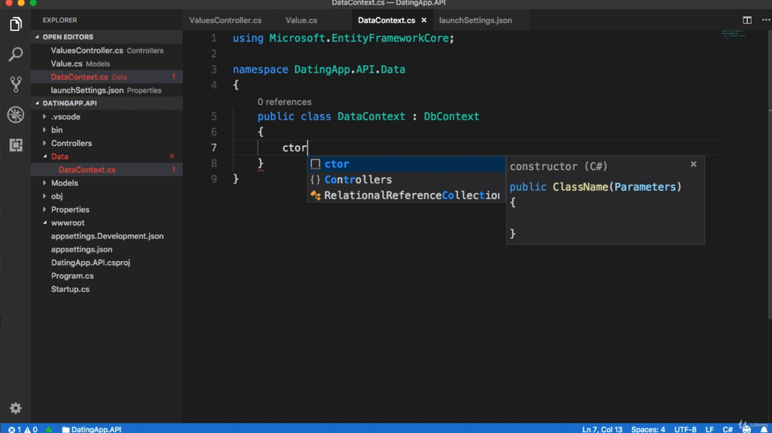This screenshot has height=433, width=772.
Task: Collapse the Data folder
Action: point(59,157)
